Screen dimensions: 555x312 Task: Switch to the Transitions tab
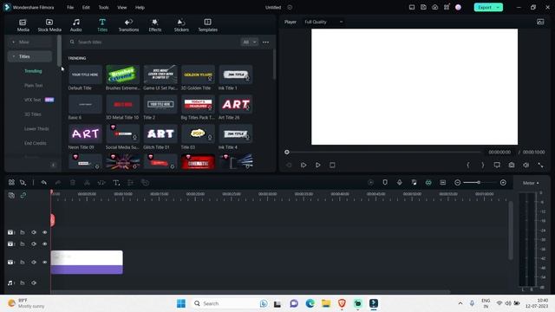tap(128, 25)
